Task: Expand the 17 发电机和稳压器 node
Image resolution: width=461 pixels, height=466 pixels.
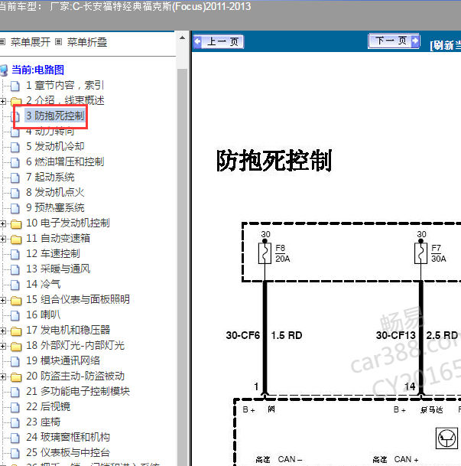Action: tap(2, 331)
